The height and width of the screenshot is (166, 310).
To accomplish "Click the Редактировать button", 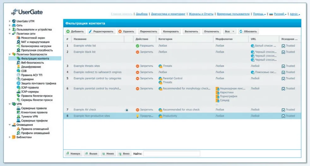I will coord(101,31).
